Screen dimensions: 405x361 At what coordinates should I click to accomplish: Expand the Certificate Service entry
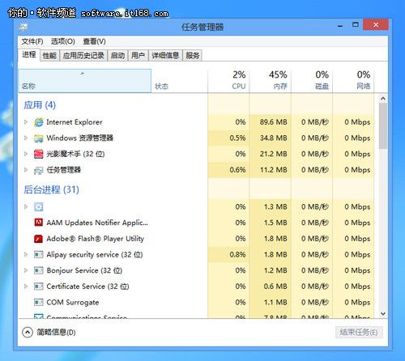point(26,286)
